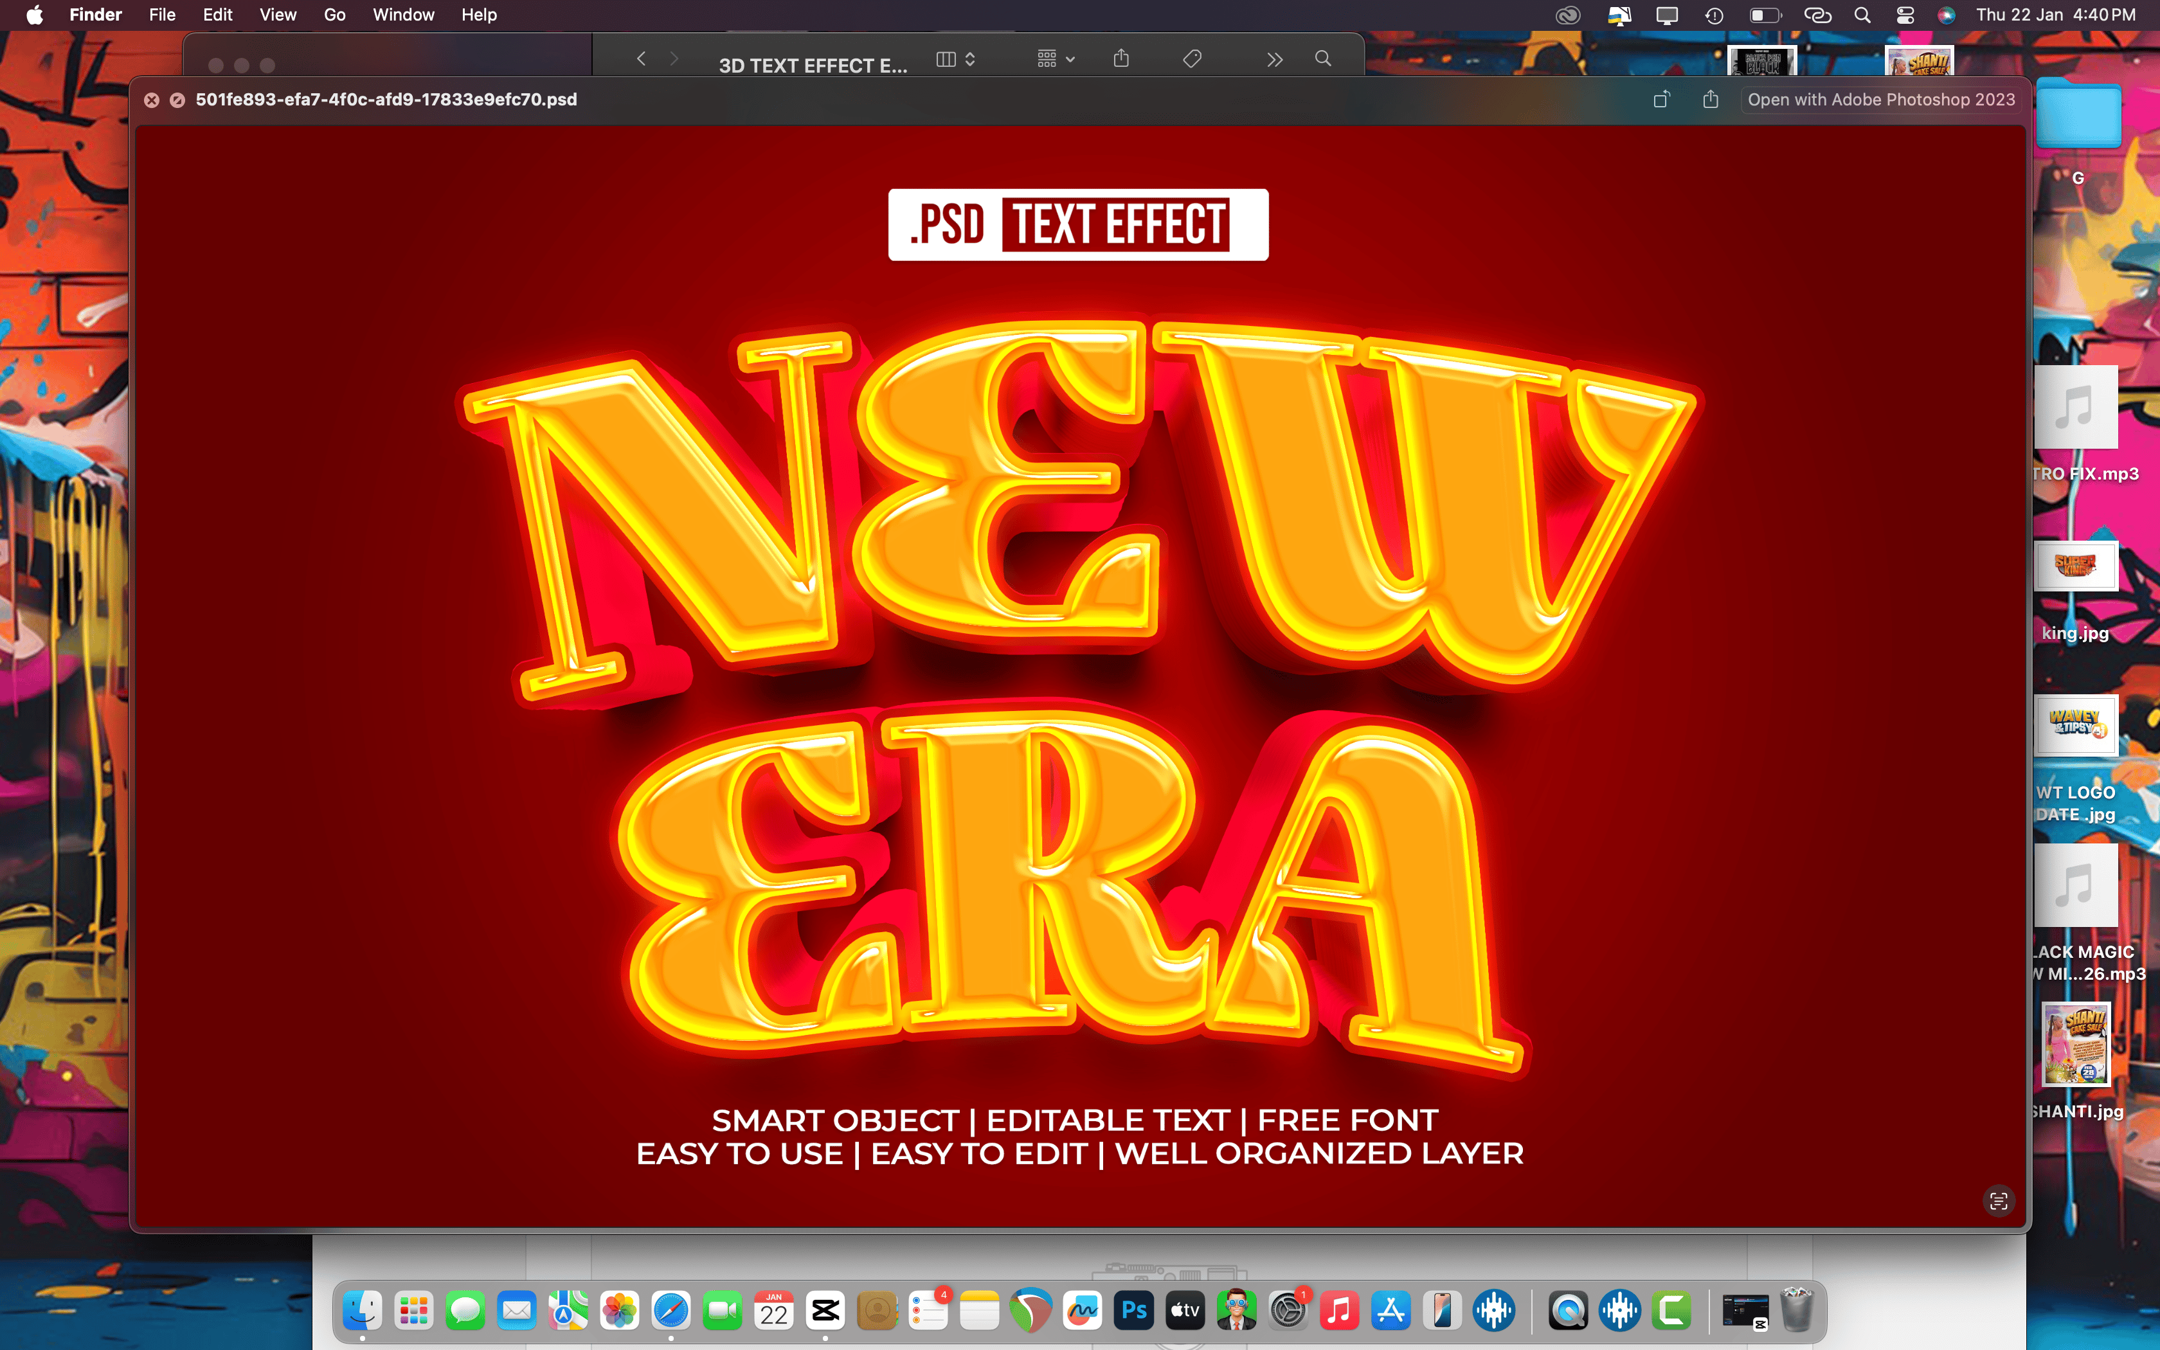The height and width of the screenshot is (1350, 2160).
Task: Open Freeform from the Dock
Action: [x=1083, y=1310]
